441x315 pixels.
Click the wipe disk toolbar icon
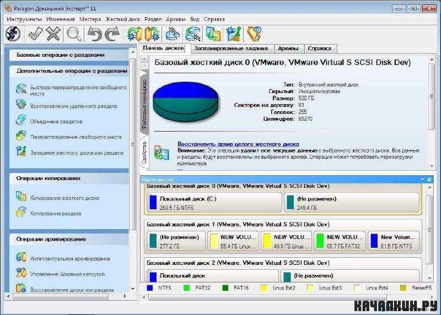pyautogui.click(x=233, y=34)
